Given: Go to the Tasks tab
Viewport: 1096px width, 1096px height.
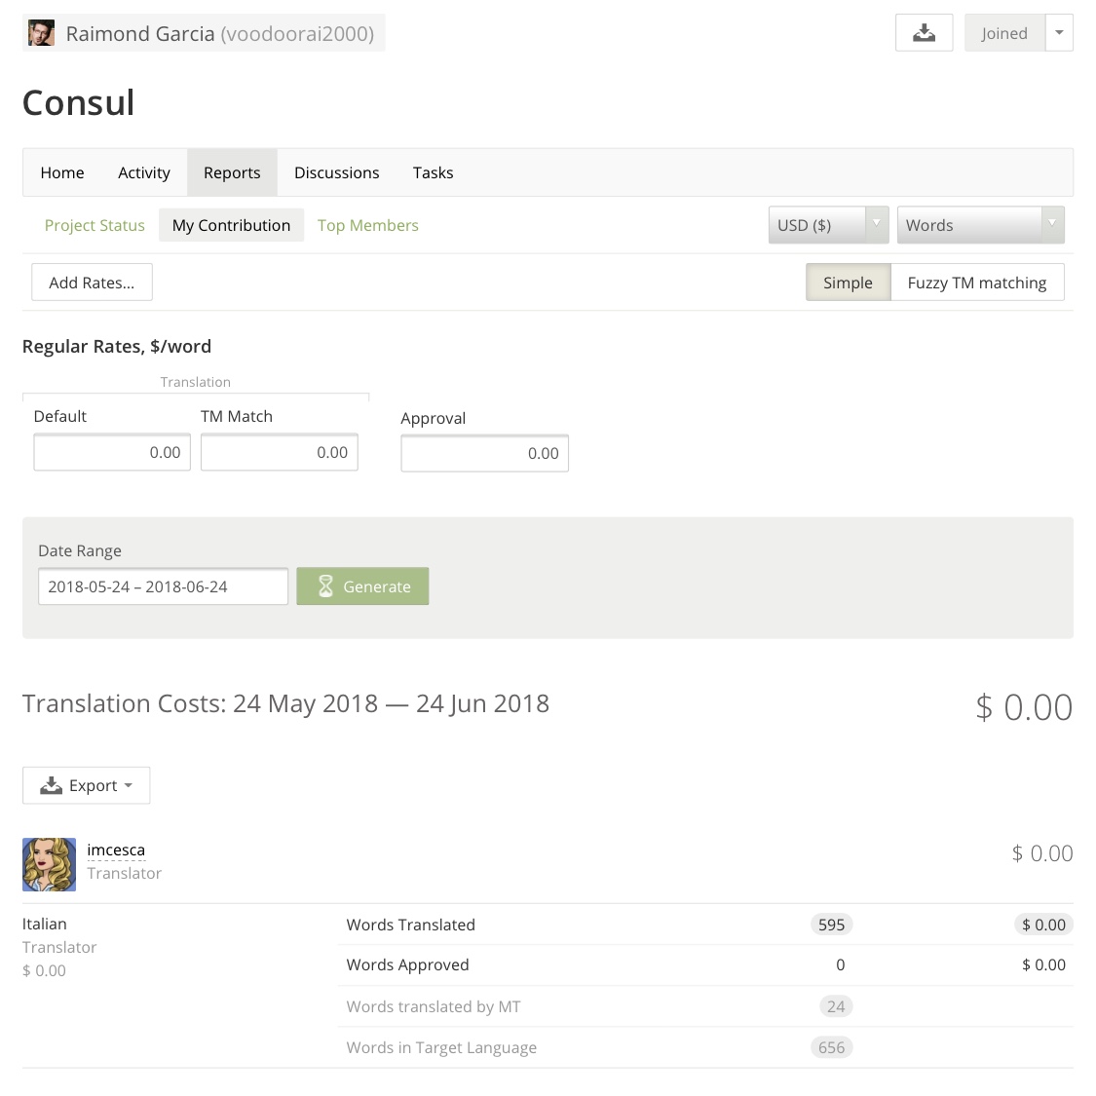Looking at the screenshot, I should click(433, 172).
